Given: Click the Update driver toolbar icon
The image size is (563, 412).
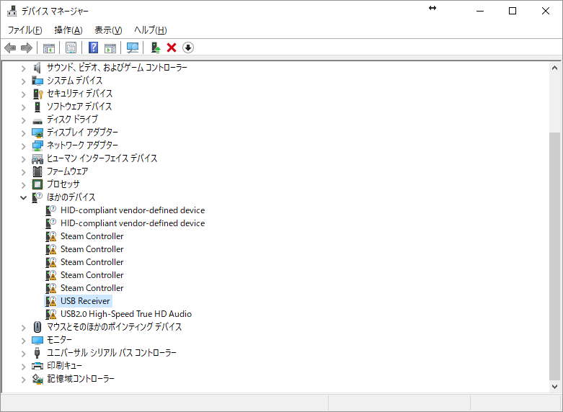Looking at the screenshot, I should (156, 48).
